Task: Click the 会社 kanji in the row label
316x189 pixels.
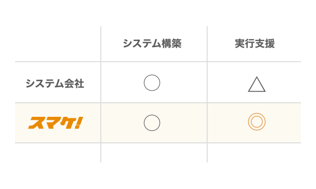Action: [74, 83]
